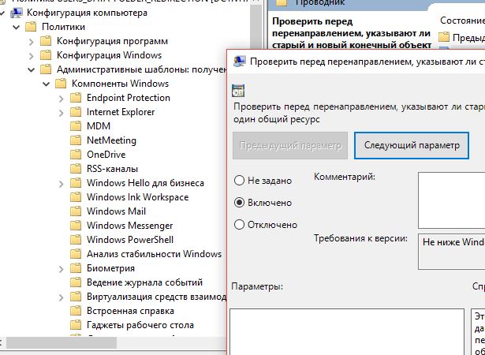Expand the 'Конфигурация программ' node
The image size is (485, 355).
31,42
